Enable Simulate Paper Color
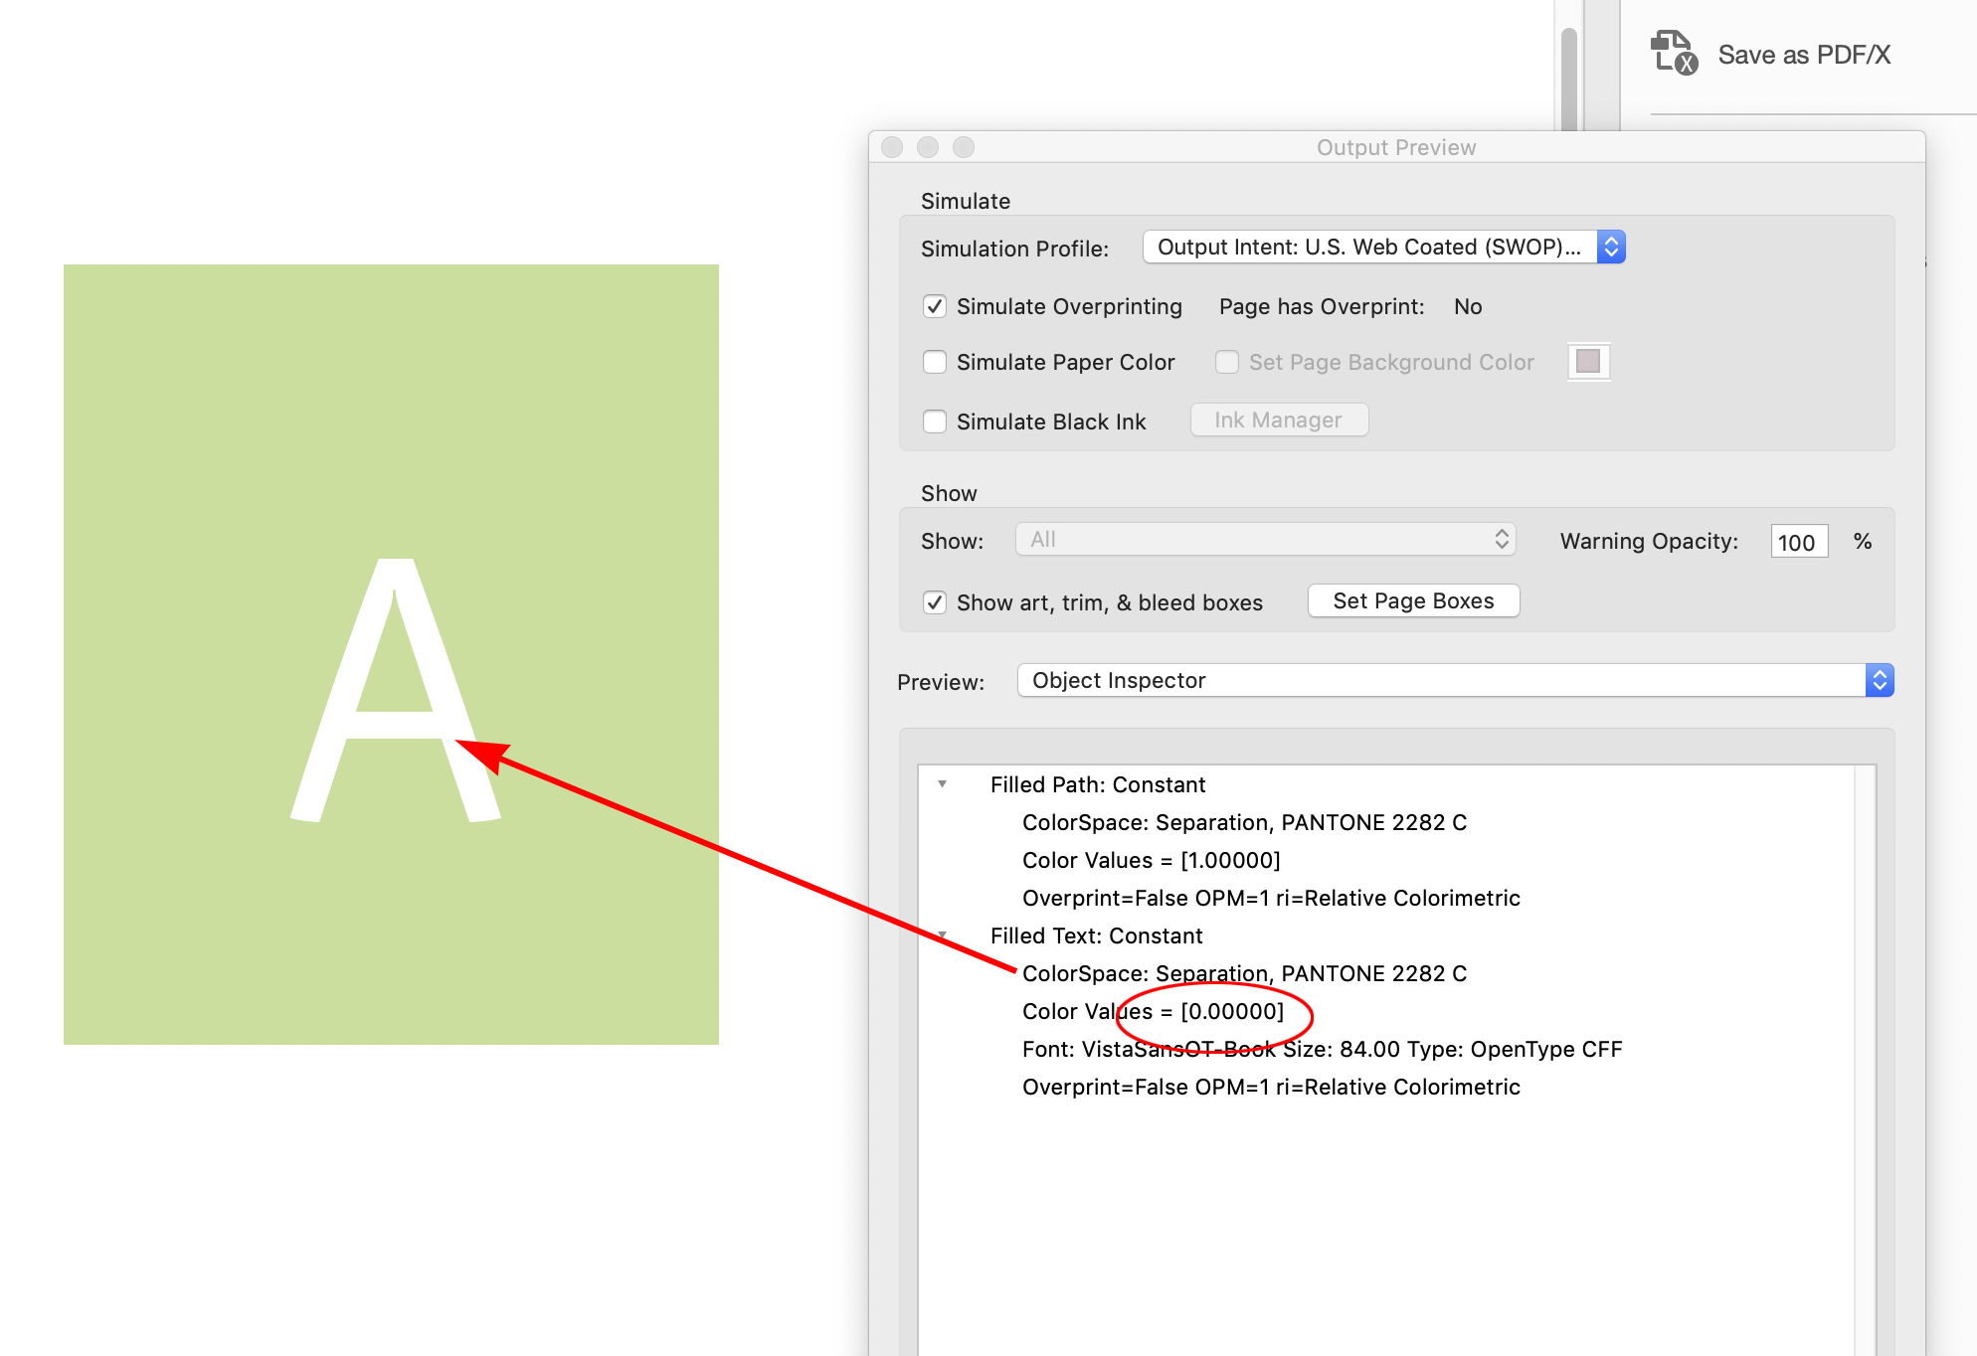1977x1356 pixels. [x=935, y=362]
